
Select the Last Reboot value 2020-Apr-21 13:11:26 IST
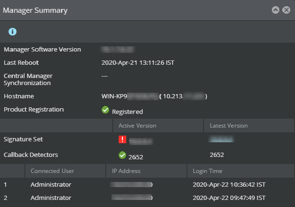(x=138, y=62)
